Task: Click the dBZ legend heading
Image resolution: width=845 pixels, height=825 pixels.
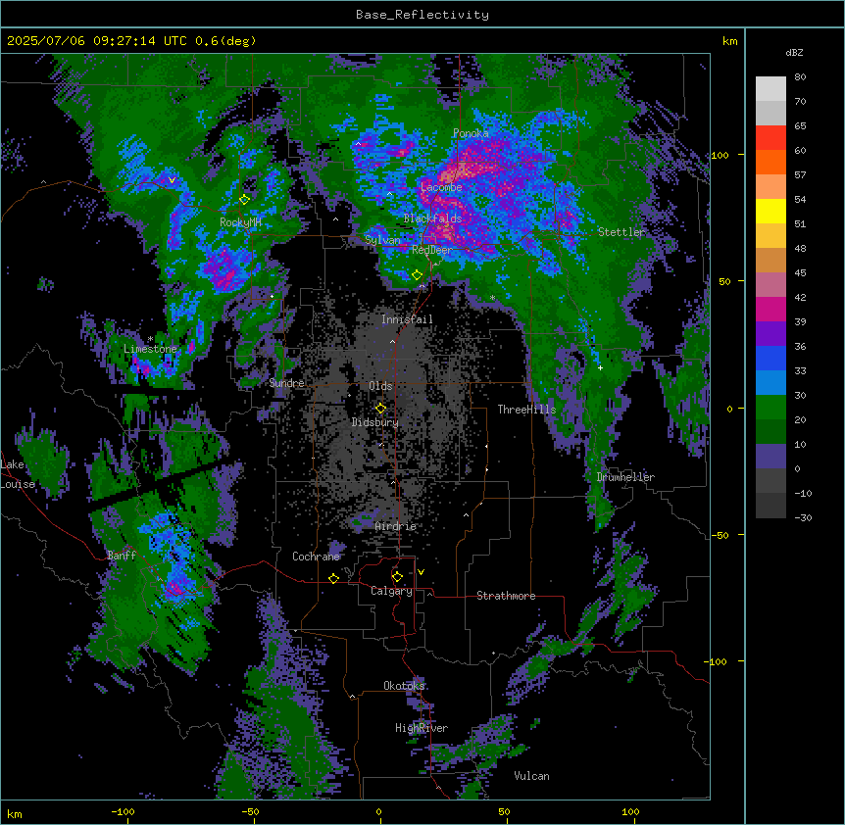Action: [x=794, y=53]
